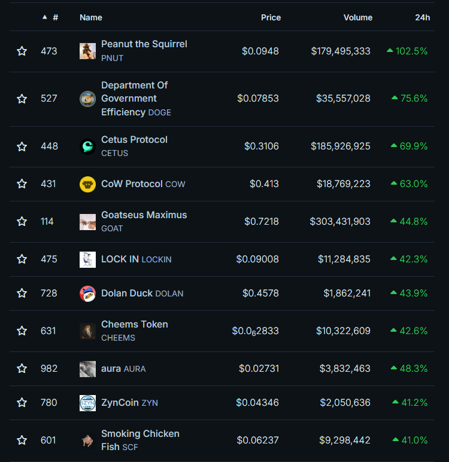
Task: Click GOAT volume $303,431,903
Action: tap(340, 221)
